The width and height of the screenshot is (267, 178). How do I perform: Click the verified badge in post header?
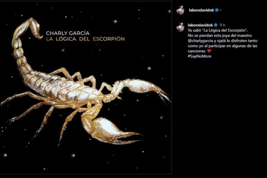pos(217,10)
